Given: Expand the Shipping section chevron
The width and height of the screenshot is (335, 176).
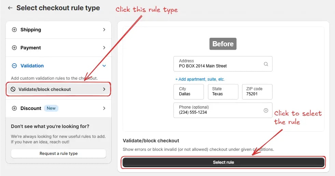Looking at the screenshot, I should [104, 30].
